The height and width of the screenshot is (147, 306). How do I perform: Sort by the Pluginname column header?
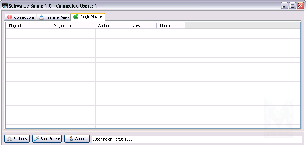(x=63, y=26)
